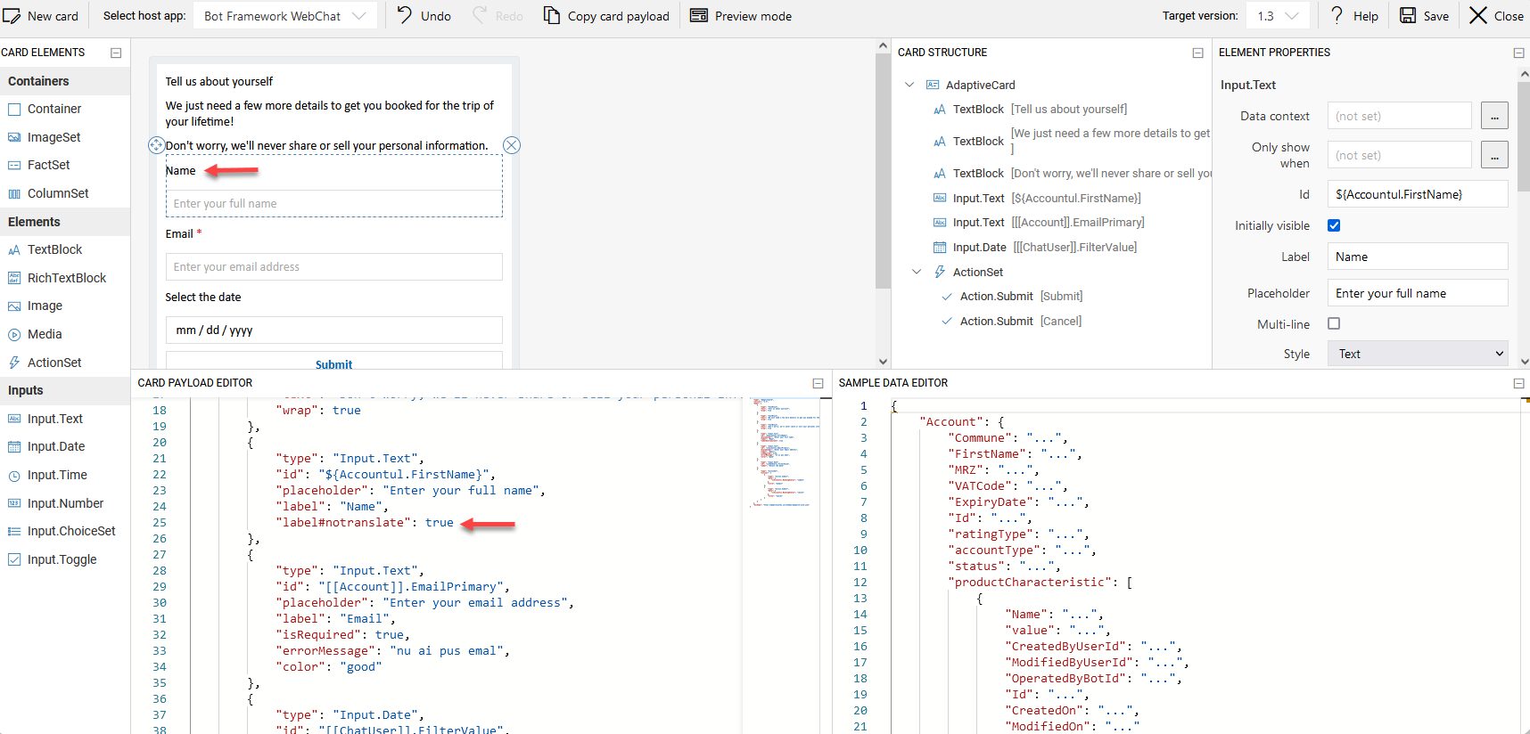Image resolution: width=1530 pixels, height=734 pixels.
Task: Select the Action.Submit [Submit] node
Action: tap(1011, 296)
